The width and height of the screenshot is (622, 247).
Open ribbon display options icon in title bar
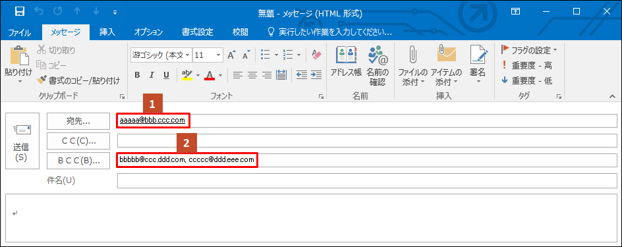(x=515, y=12)
